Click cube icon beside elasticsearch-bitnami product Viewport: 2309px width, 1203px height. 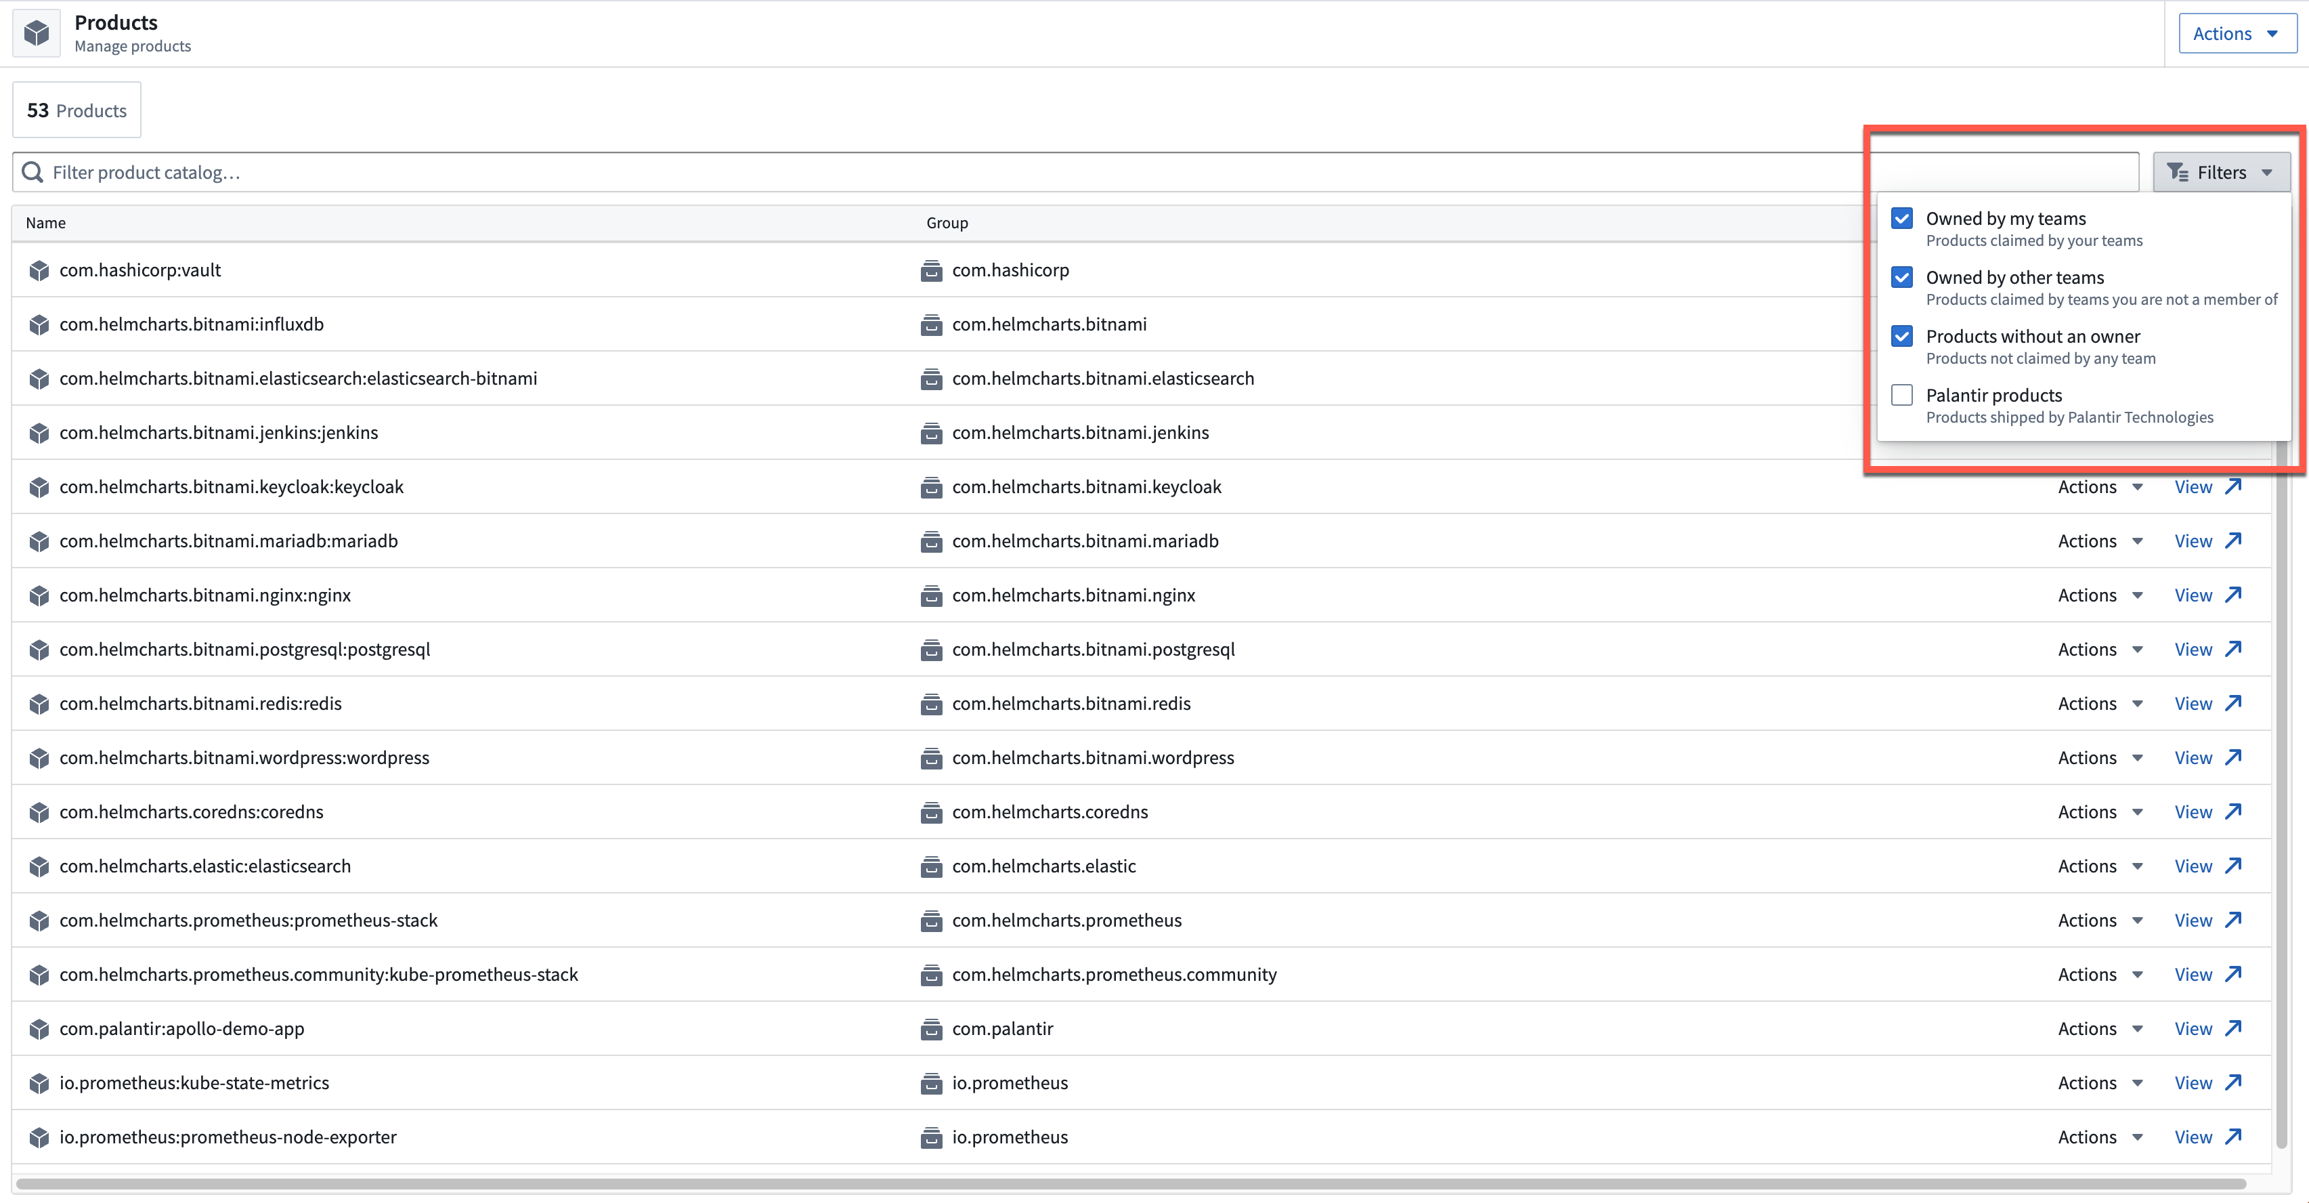(x=39, y=379)
